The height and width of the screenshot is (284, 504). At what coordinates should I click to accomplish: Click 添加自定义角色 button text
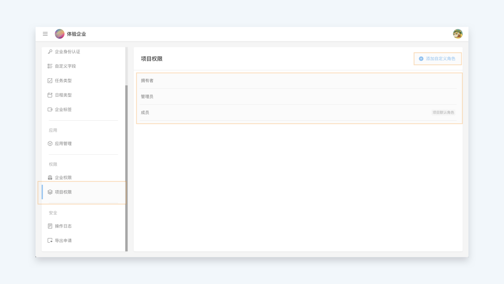tap(440, 59)
